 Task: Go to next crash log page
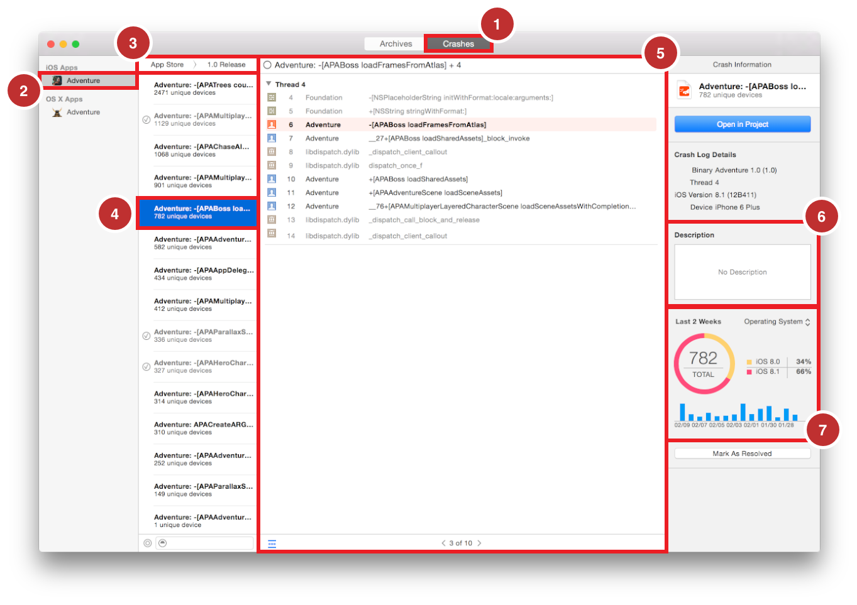[479, 543]
